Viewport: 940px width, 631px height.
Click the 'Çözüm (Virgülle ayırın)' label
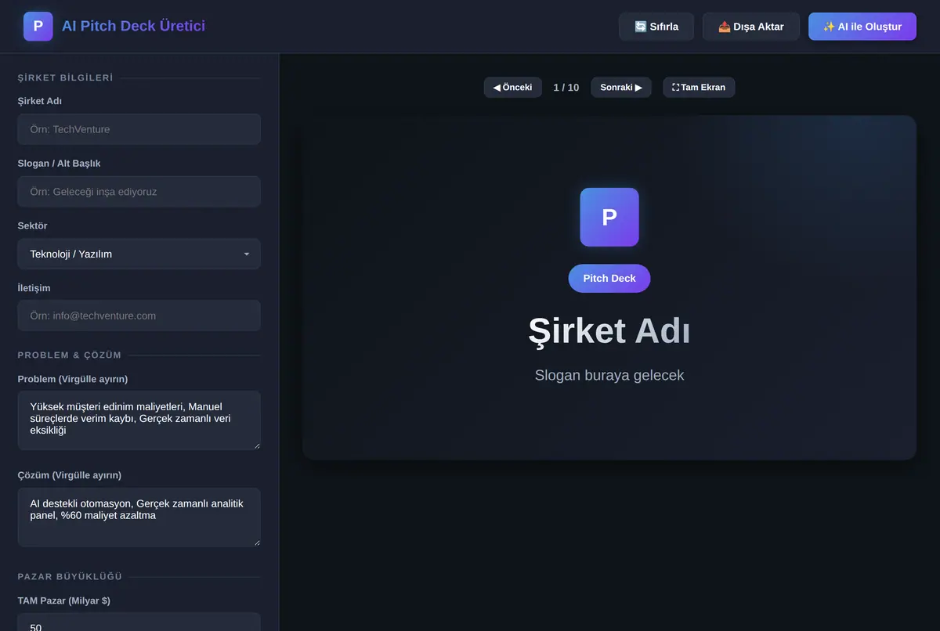click(x=70, y=475)
